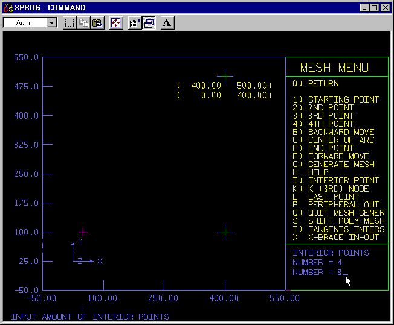Image resolution: width=394 pixels, height=325 pixels.
Task: Click the Copy toolbar icon
Action: pos(83,23)
